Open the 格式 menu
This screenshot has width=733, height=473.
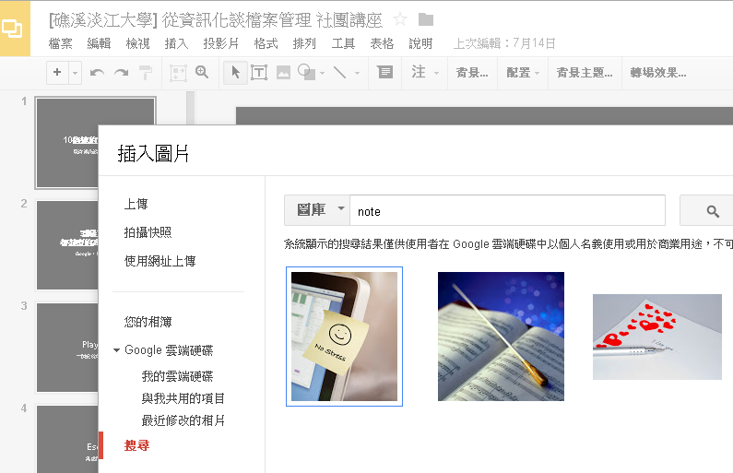pyautogui.click(x=266, y=43)
